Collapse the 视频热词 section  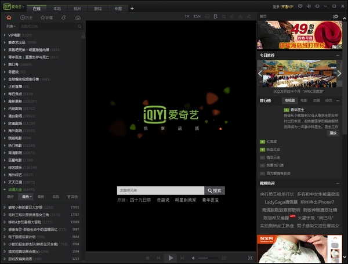[x=338, y=183]
